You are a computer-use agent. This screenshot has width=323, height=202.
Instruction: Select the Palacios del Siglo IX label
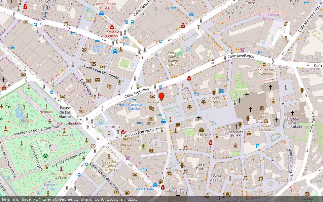tap(214, 102)
